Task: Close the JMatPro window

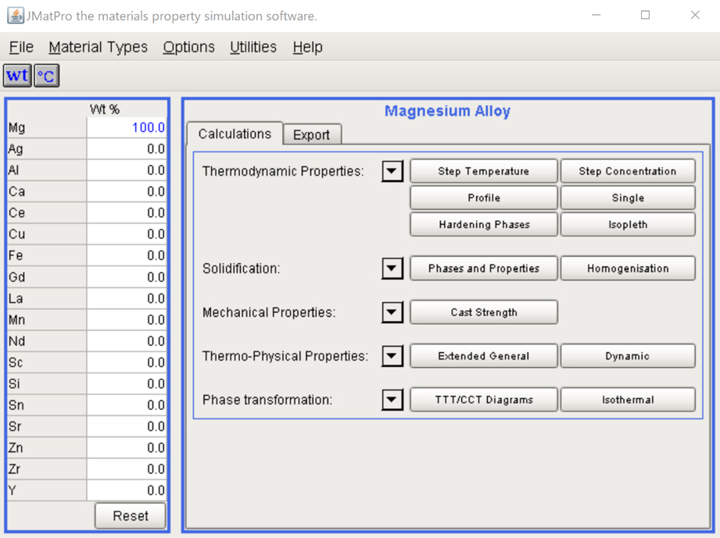Action: [695, 15]
